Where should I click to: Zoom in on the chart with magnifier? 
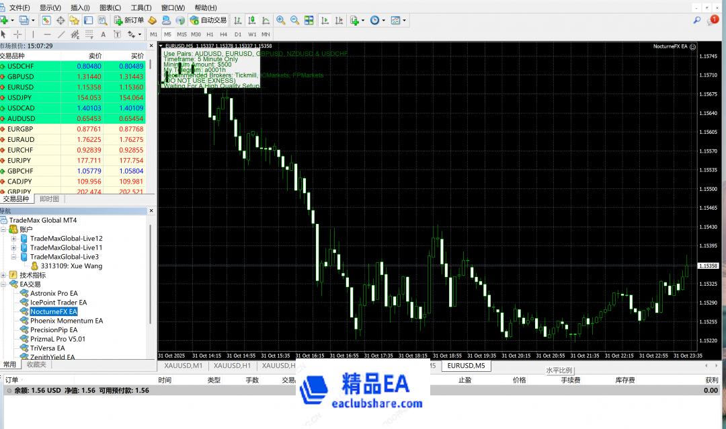pos(280,20)
